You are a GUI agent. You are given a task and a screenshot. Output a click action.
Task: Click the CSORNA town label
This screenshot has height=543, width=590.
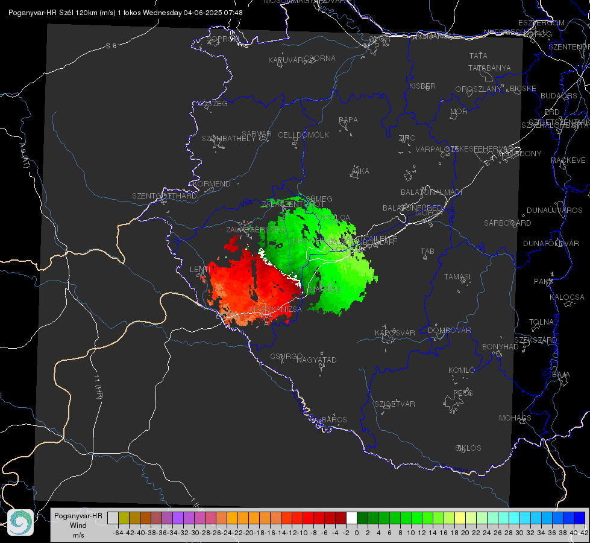coord(319,59)
